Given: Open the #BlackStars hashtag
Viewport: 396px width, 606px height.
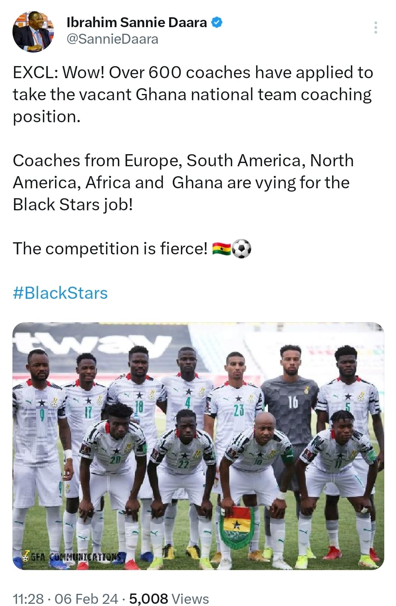Looking at the screenshot, I should tap(60, 293).
